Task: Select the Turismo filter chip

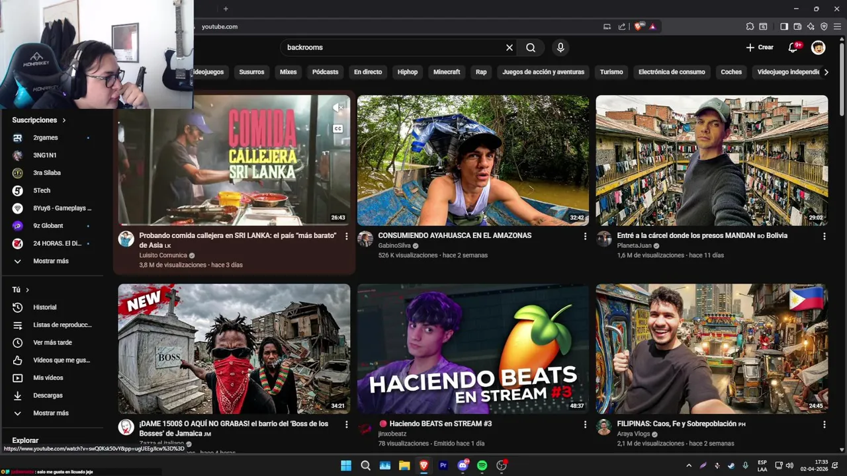Action: pyautogui.click(x=611, y=72)
